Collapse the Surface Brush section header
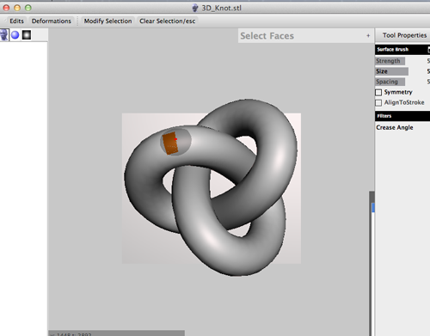The image size is (430, 336). [402, 49]
